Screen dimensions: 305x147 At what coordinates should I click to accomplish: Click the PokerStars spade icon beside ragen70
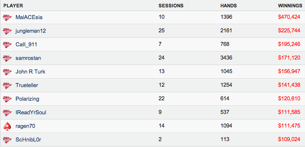pos(7,126)
